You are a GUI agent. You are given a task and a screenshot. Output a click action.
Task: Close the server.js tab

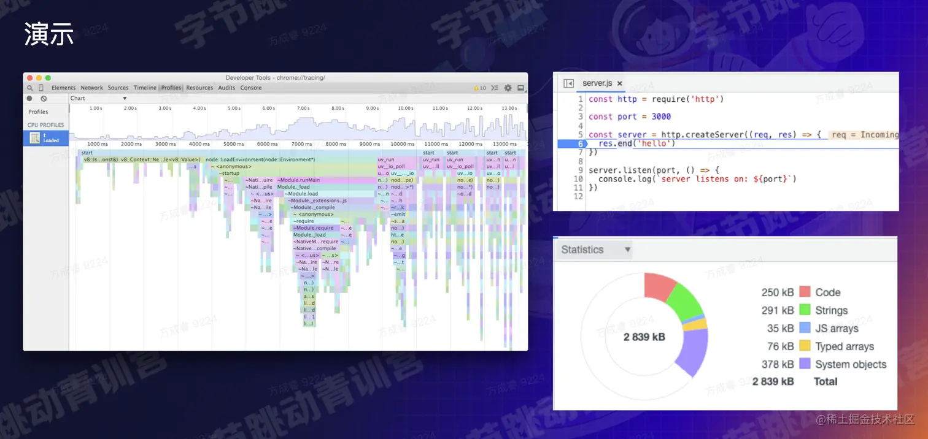(x=620, y=83)
